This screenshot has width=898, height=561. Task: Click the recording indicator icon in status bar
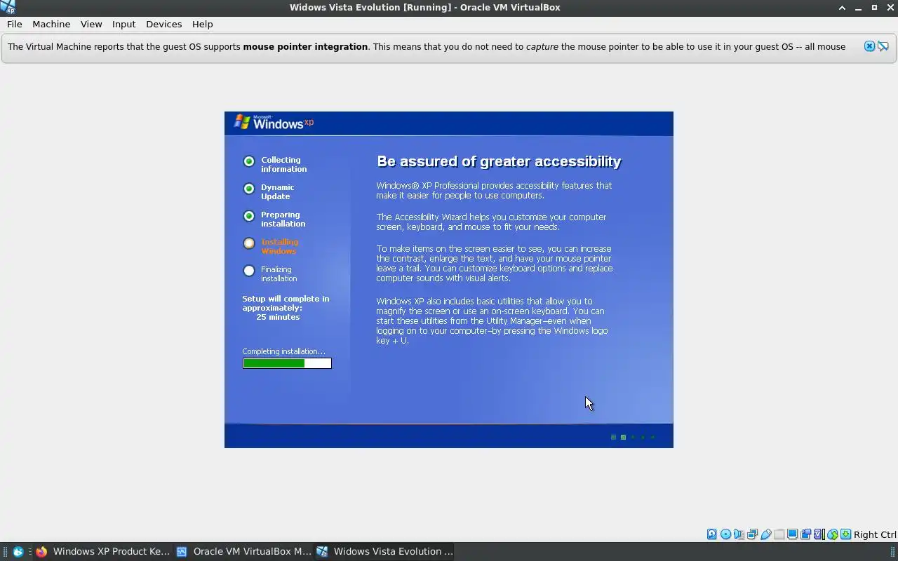pos(805,534)
